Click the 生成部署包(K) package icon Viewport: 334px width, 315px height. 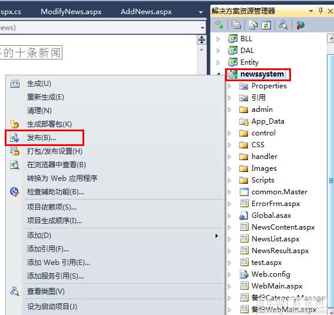tap(15, 124)
